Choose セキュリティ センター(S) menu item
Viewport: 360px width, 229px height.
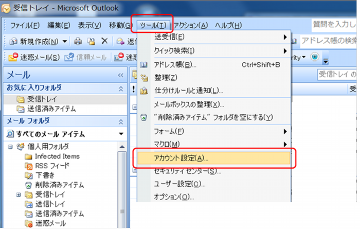(214, 171)
